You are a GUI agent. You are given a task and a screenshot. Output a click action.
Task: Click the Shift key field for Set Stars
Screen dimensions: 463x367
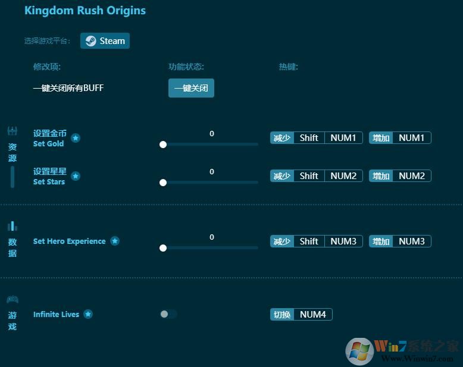pyautogui.click(x=309, y=176)
